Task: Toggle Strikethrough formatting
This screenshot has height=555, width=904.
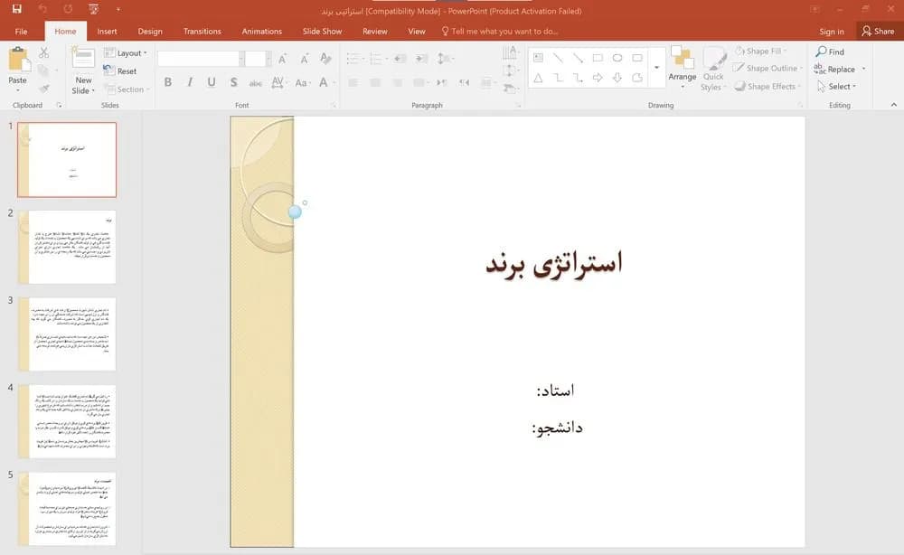Action: tap(256, 83)
